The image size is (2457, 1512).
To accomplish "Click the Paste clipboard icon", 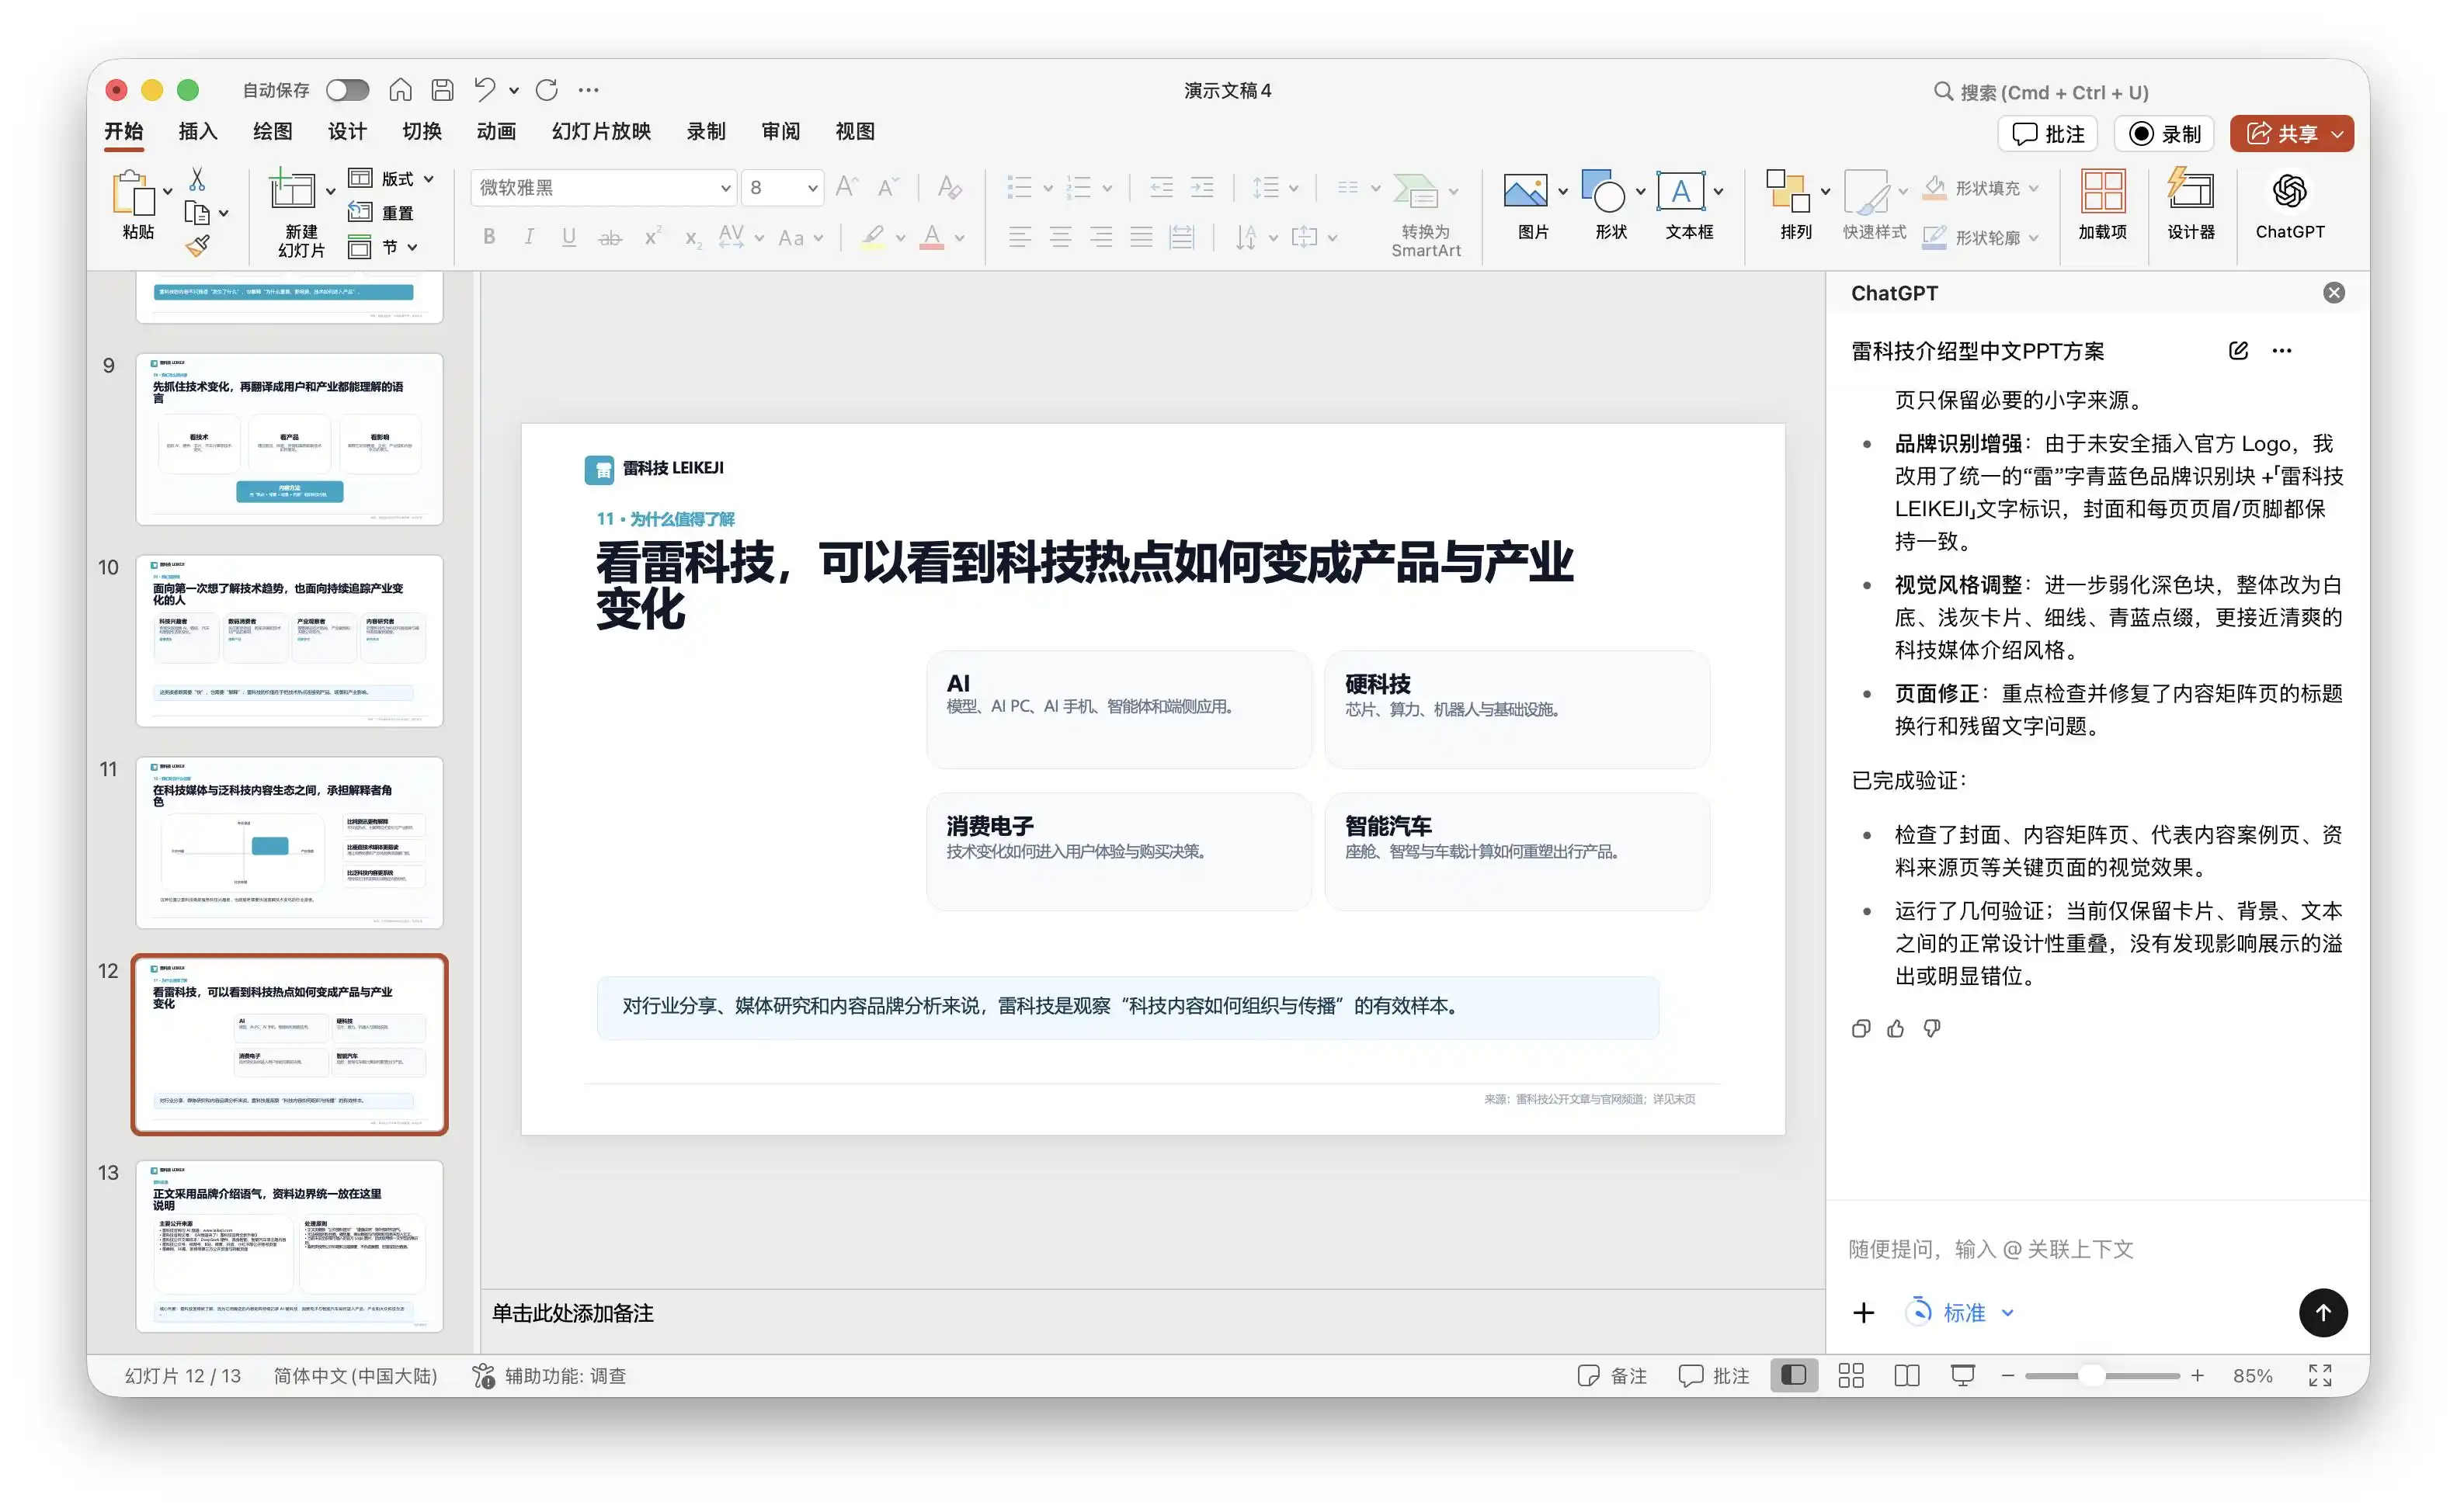I will 133,192.
